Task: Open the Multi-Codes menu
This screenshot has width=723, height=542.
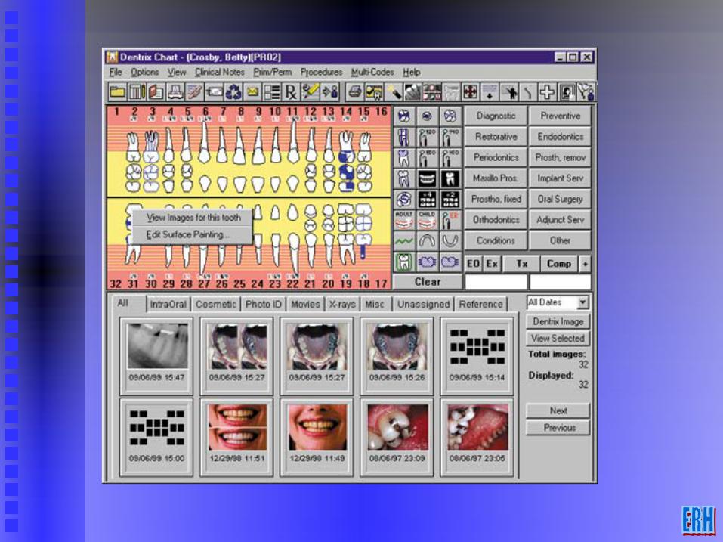Action: pyautogui.click(x=372, y=72)
